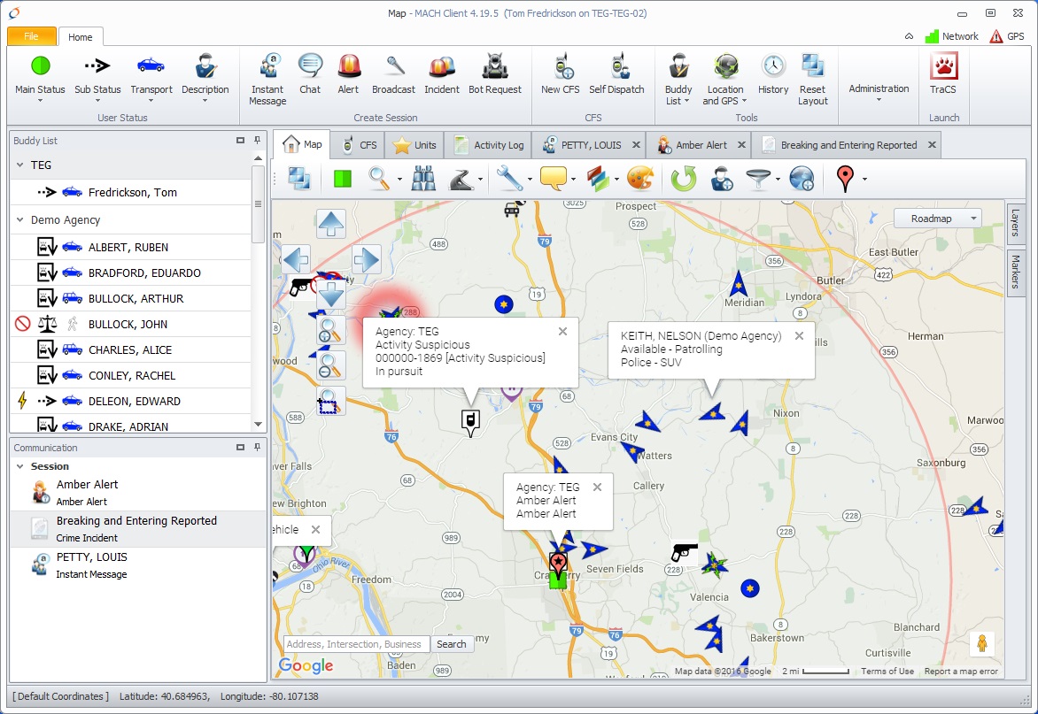
Task: Select buddy DELEON, EDWARD
Action: (x=130, y=402)
